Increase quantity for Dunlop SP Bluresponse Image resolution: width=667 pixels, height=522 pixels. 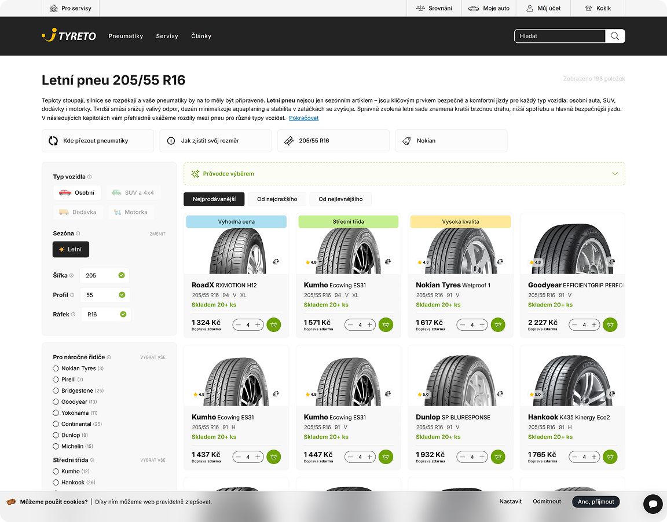click(x=482, y=457)
